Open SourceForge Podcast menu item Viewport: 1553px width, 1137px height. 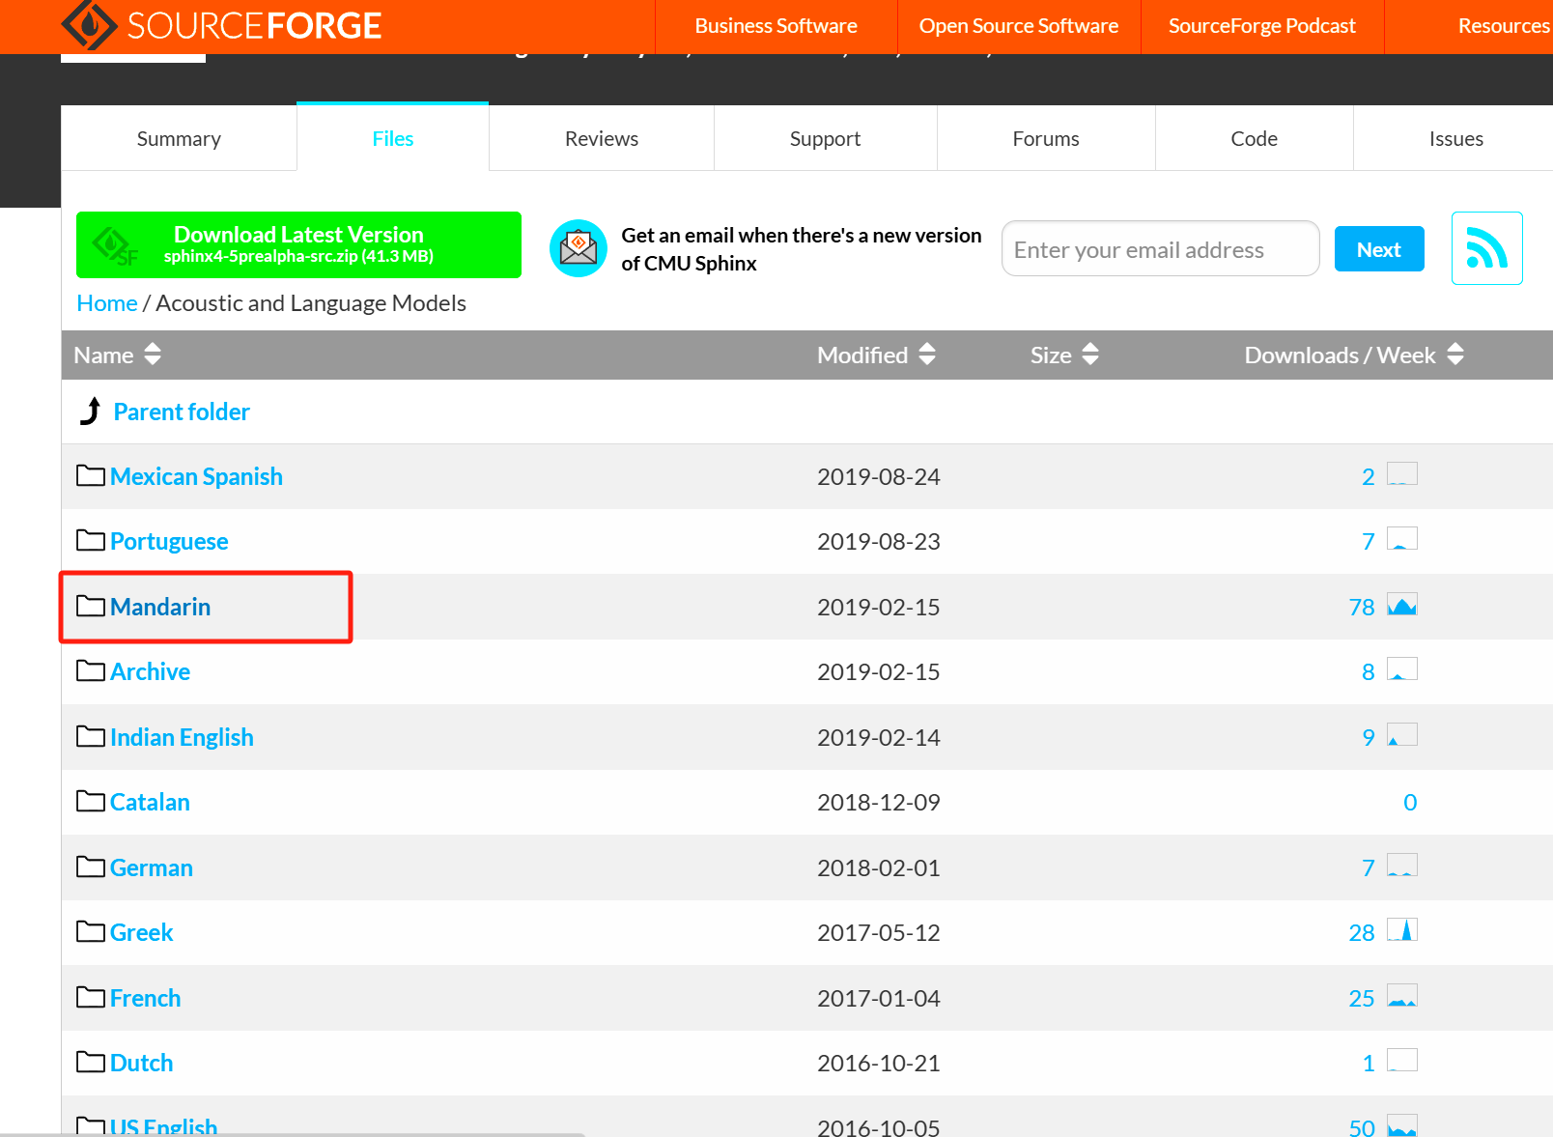pos(1262,26)
